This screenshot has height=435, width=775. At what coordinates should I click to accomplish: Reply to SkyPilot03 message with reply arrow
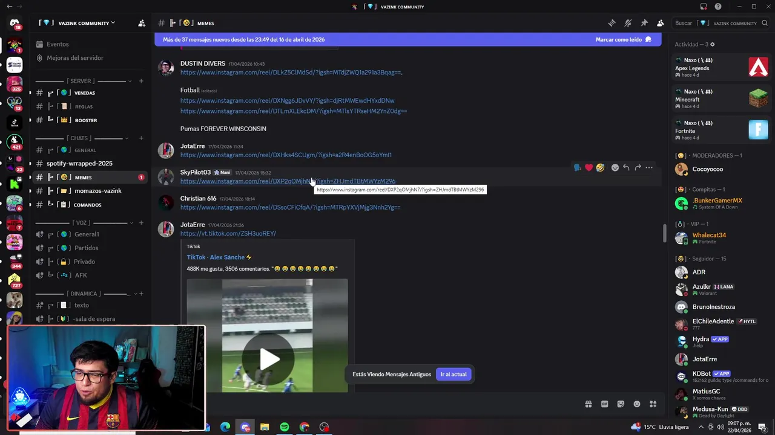(x=626, y=167)
